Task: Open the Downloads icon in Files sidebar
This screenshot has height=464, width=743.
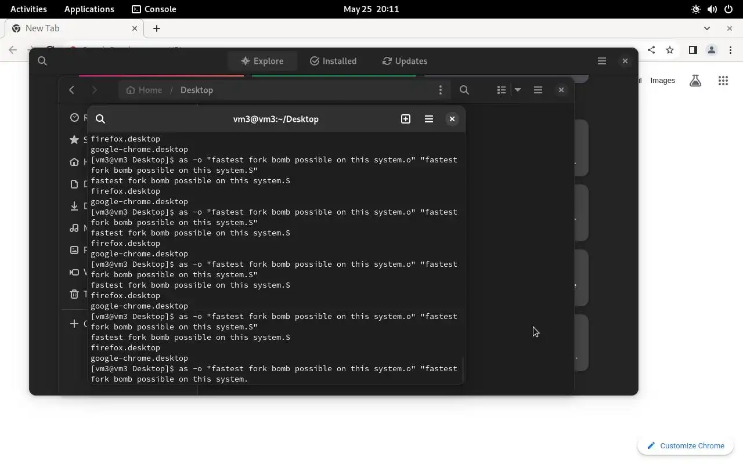Action: point(74,206)
